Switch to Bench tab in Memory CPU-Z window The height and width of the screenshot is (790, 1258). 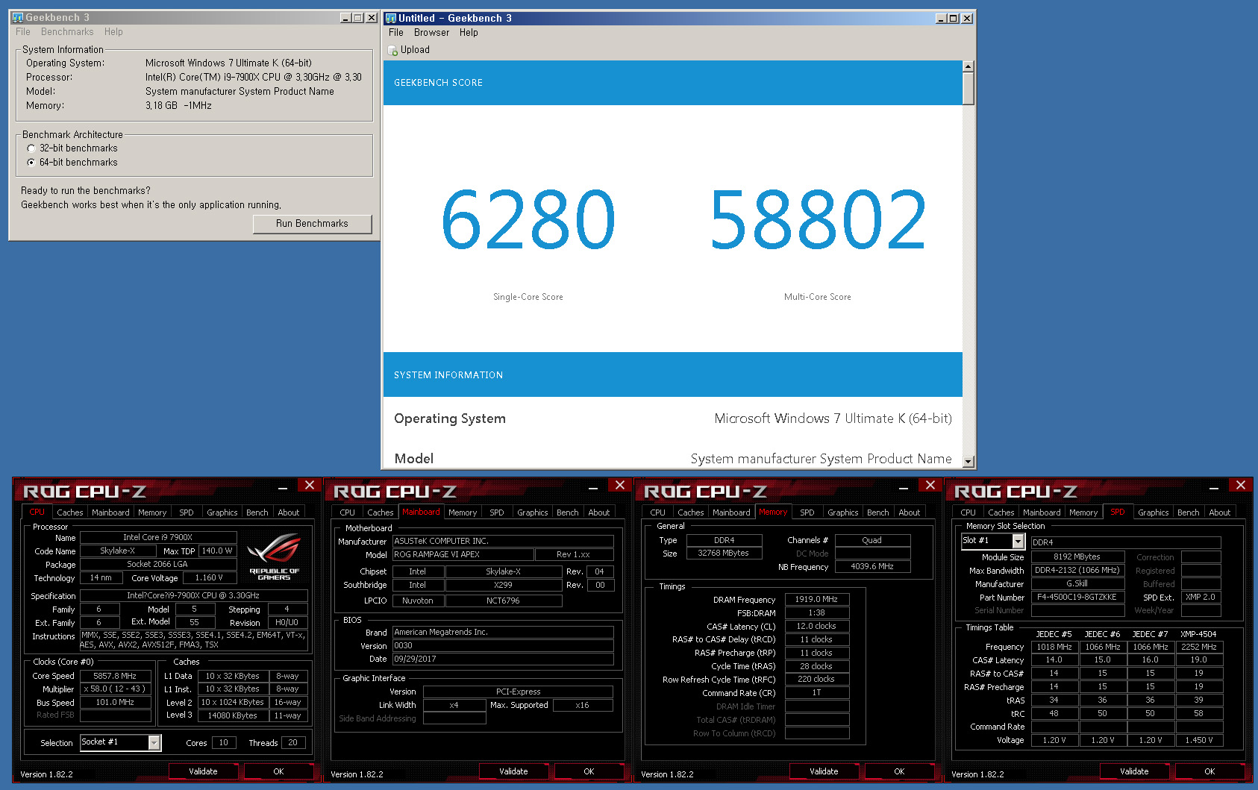point(878,512)
